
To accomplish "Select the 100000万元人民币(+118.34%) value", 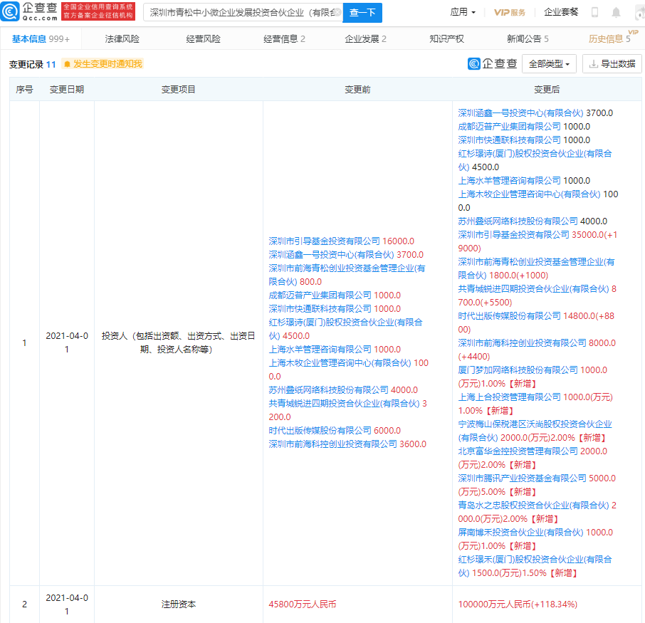I will pos(518,604).
